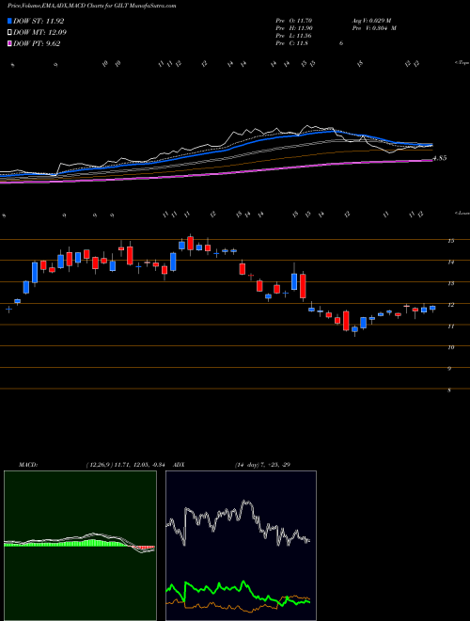Click the 'Pre O: 11.70' open value
Viewport: 470px width, 621px height.
click(294, 20)
